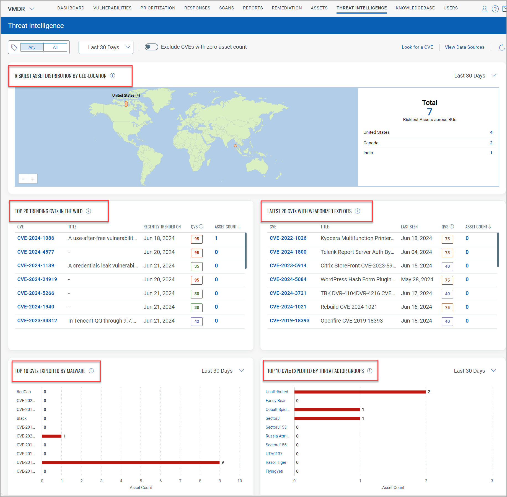The width and height of the screenshot is (507, 497).
Task: Click the tag filter icon
Action: pyautogui.click(x=14, y=47)
